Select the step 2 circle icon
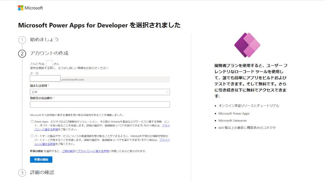Screen dimensions: 325x182 [x=22, y=54]
